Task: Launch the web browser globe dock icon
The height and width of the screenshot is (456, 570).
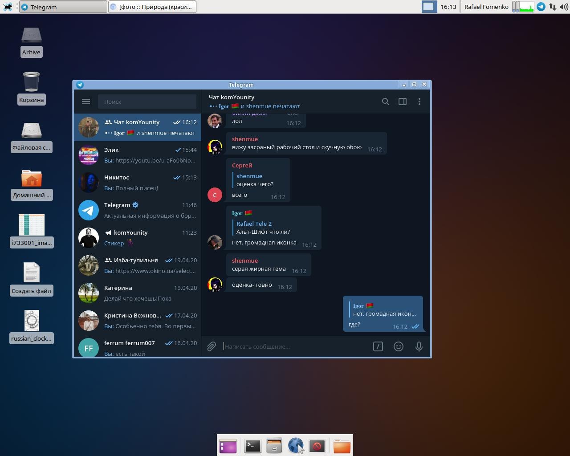Action: click(296, 446)
